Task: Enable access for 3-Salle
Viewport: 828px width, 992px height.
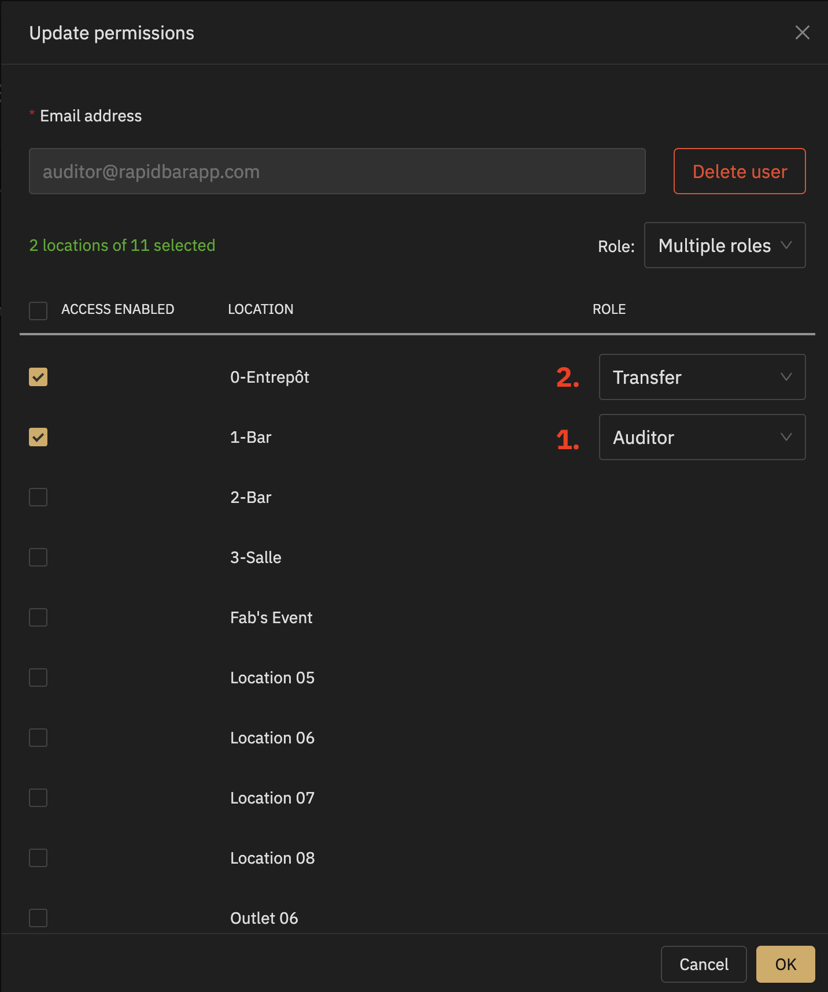Action: (38, 557)
